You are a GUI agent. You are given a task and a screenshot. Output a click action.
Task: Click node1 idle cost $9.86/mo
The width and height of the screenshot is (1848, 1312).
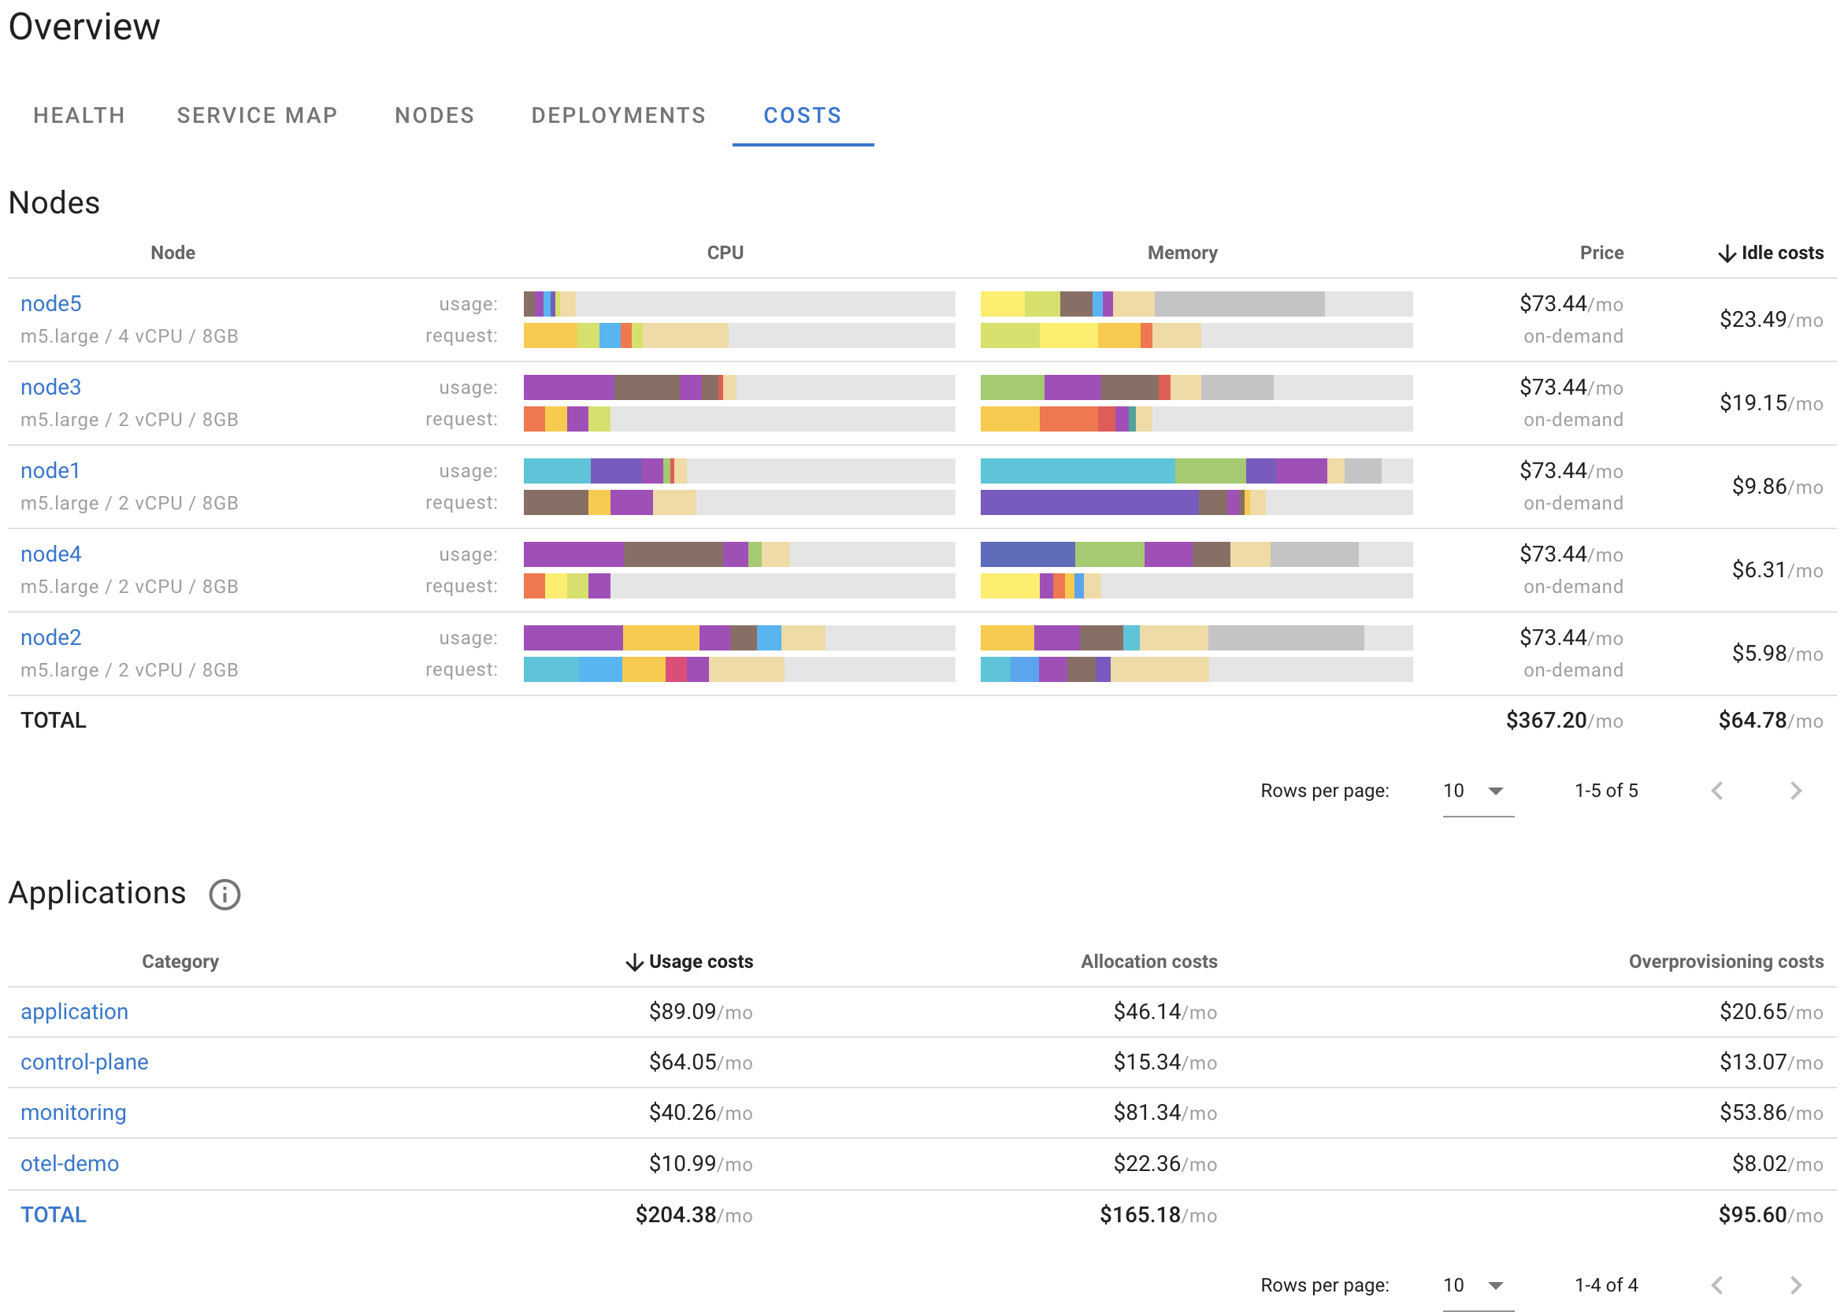tap(1778, 487)
